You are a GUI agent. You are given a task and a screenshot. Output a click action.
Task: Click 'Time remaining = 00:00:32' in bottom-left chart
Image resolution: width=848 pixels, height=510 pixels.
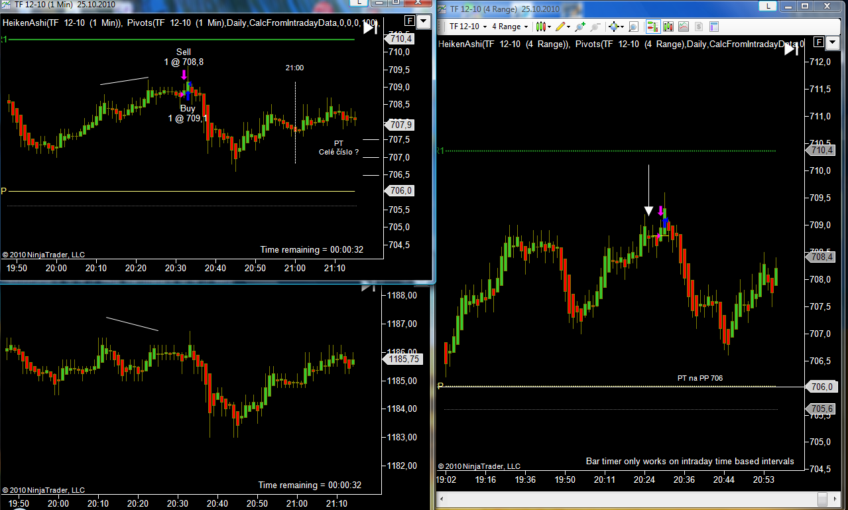pos(310,485)
